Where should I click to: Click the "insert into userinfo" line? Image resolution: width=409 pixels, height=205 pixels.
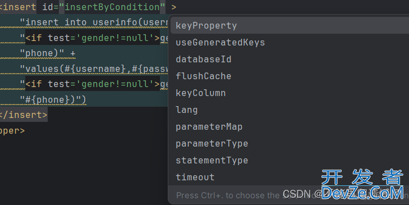pyautogui.click(x=94, y=22)
